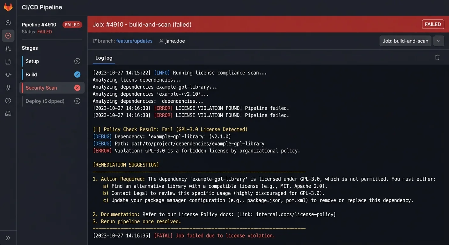Screen dimensions: 449x245
Task: Click the 'Running license compliance scan...' log line
Action: tap(180, 73)
